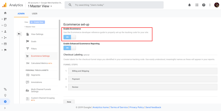Expand the Realtime sidebar arrow

[x=2, y=25]
